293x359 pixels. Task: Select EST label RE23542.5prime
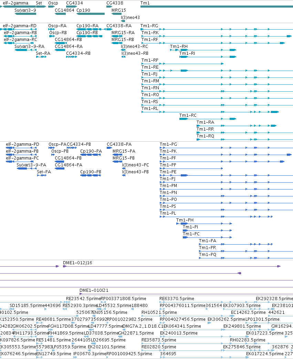click(83, 299)
